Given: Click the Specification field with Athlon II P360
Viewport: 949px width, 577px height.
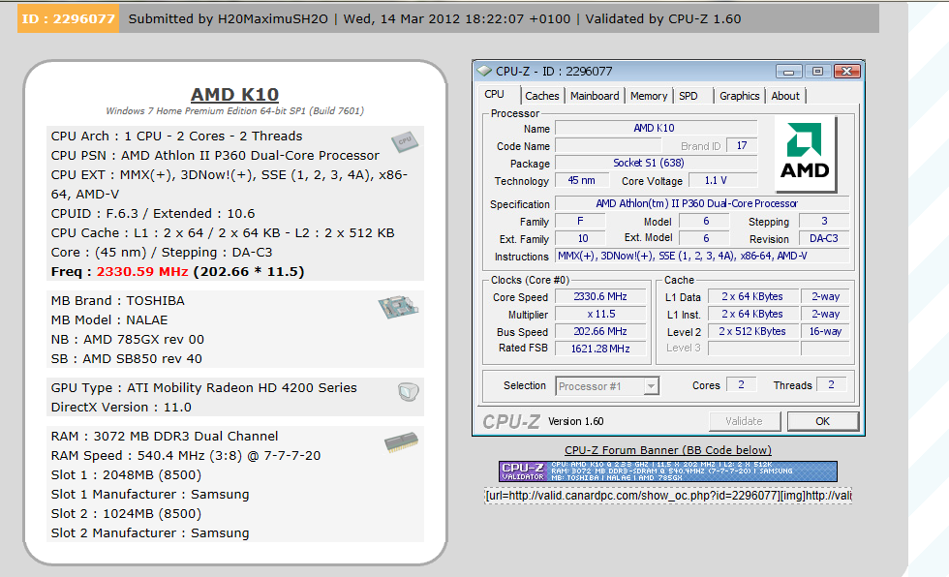Looking at the screenshot, I should coord(702,204).
